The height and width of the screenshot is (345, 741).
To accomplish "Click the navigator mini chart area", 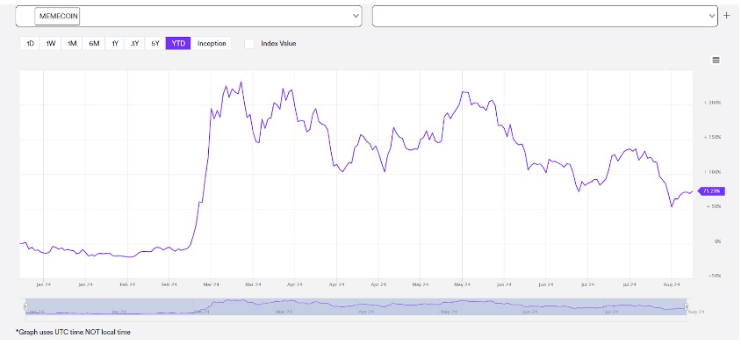I will click(356, 307).
